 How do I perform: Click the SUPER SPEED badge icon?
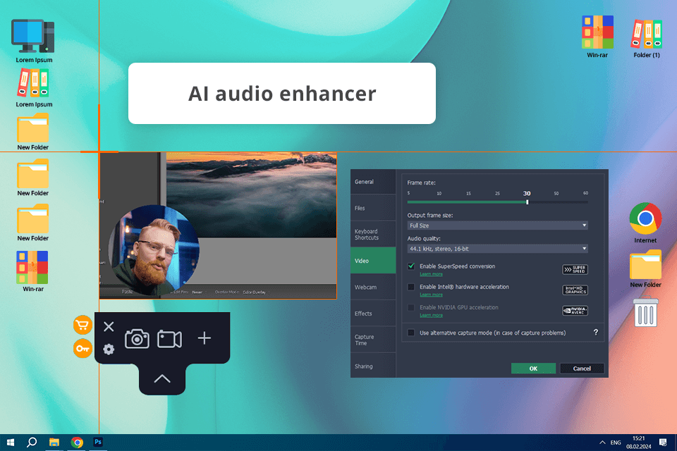click(575, 269)
